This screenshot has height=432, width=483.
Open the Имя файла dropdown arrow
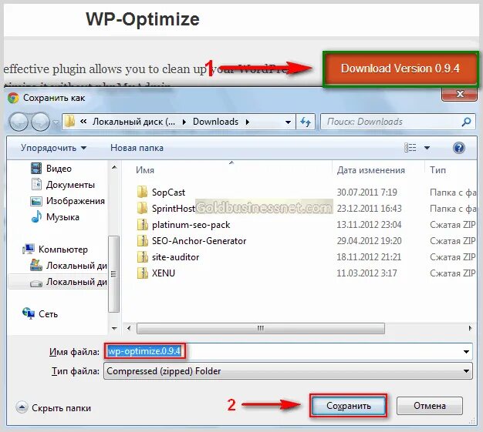pos(466,351)
